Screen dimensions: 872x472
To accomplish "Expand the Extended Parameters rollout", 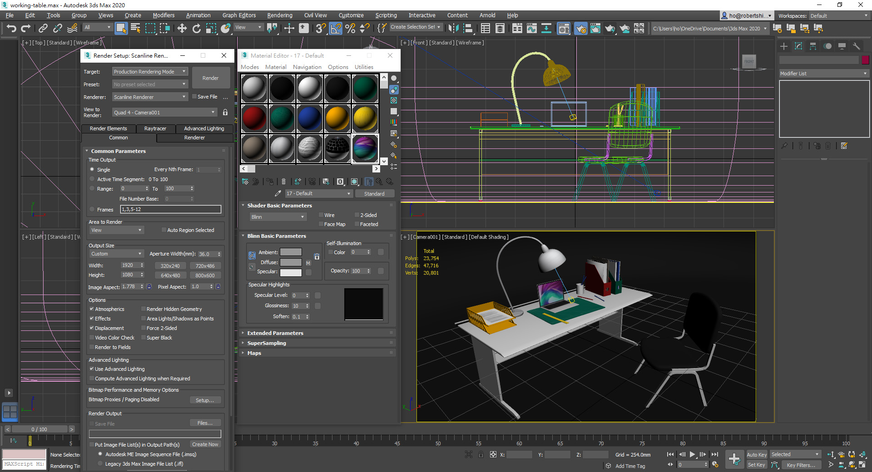I will tap(275, 333).
